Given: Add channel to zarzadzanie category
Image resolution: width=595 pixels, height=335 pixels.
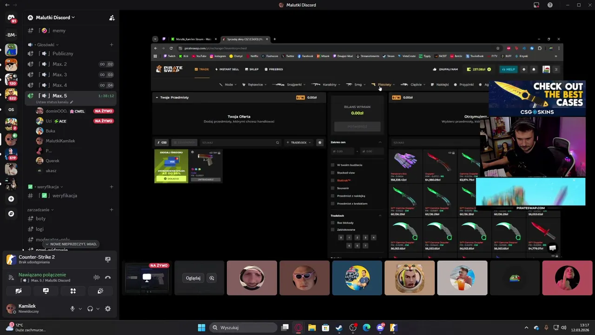Looking at the screenshot, I should pos(112,210).
